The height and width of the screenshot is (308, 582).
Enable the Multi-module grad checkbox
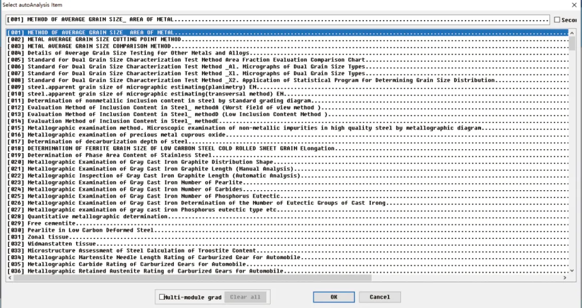coord(162,297)
